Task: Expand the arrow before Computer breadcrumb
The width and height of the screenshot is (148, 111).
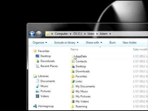Action: coord(52,34)
